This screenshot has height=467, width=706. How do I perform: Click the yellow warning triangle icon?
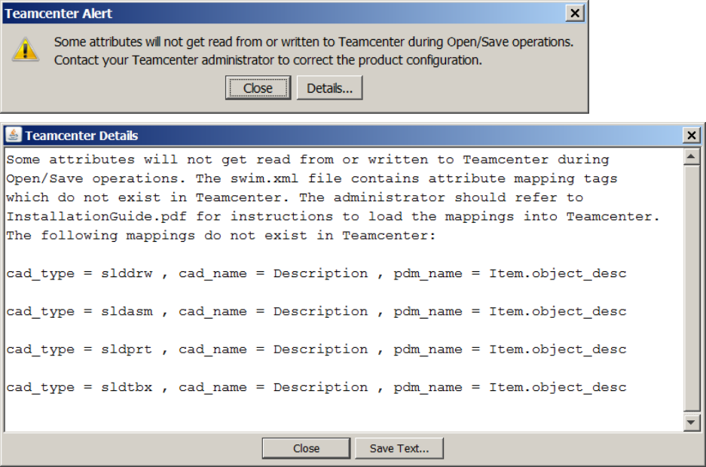coord(25,49)
